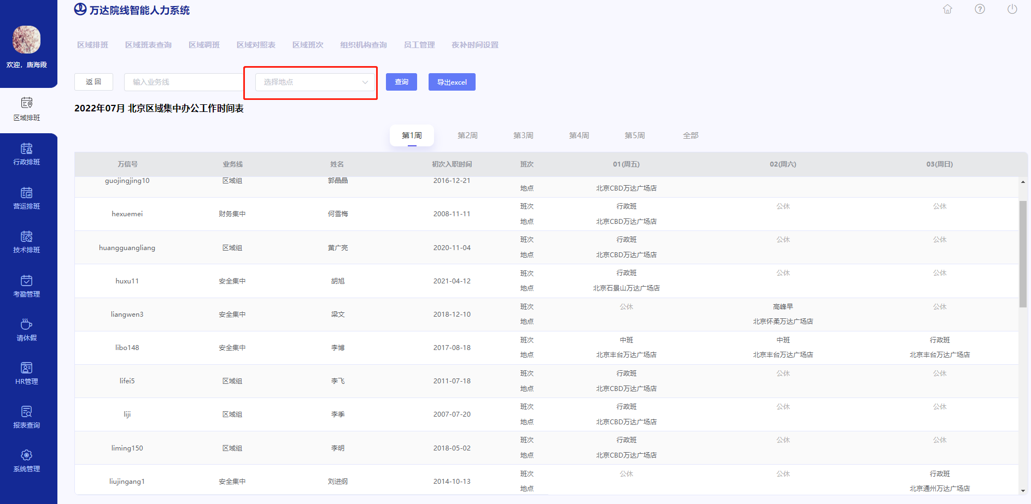Click the name 胡旭
The image size is (1031, 504).
(338, 281)
